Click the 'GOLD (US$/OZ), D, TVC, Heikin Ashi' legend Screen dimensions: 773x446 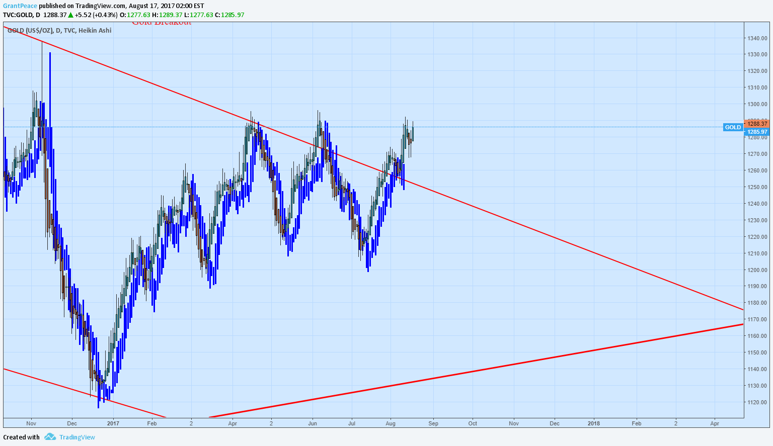click(59, 31)
